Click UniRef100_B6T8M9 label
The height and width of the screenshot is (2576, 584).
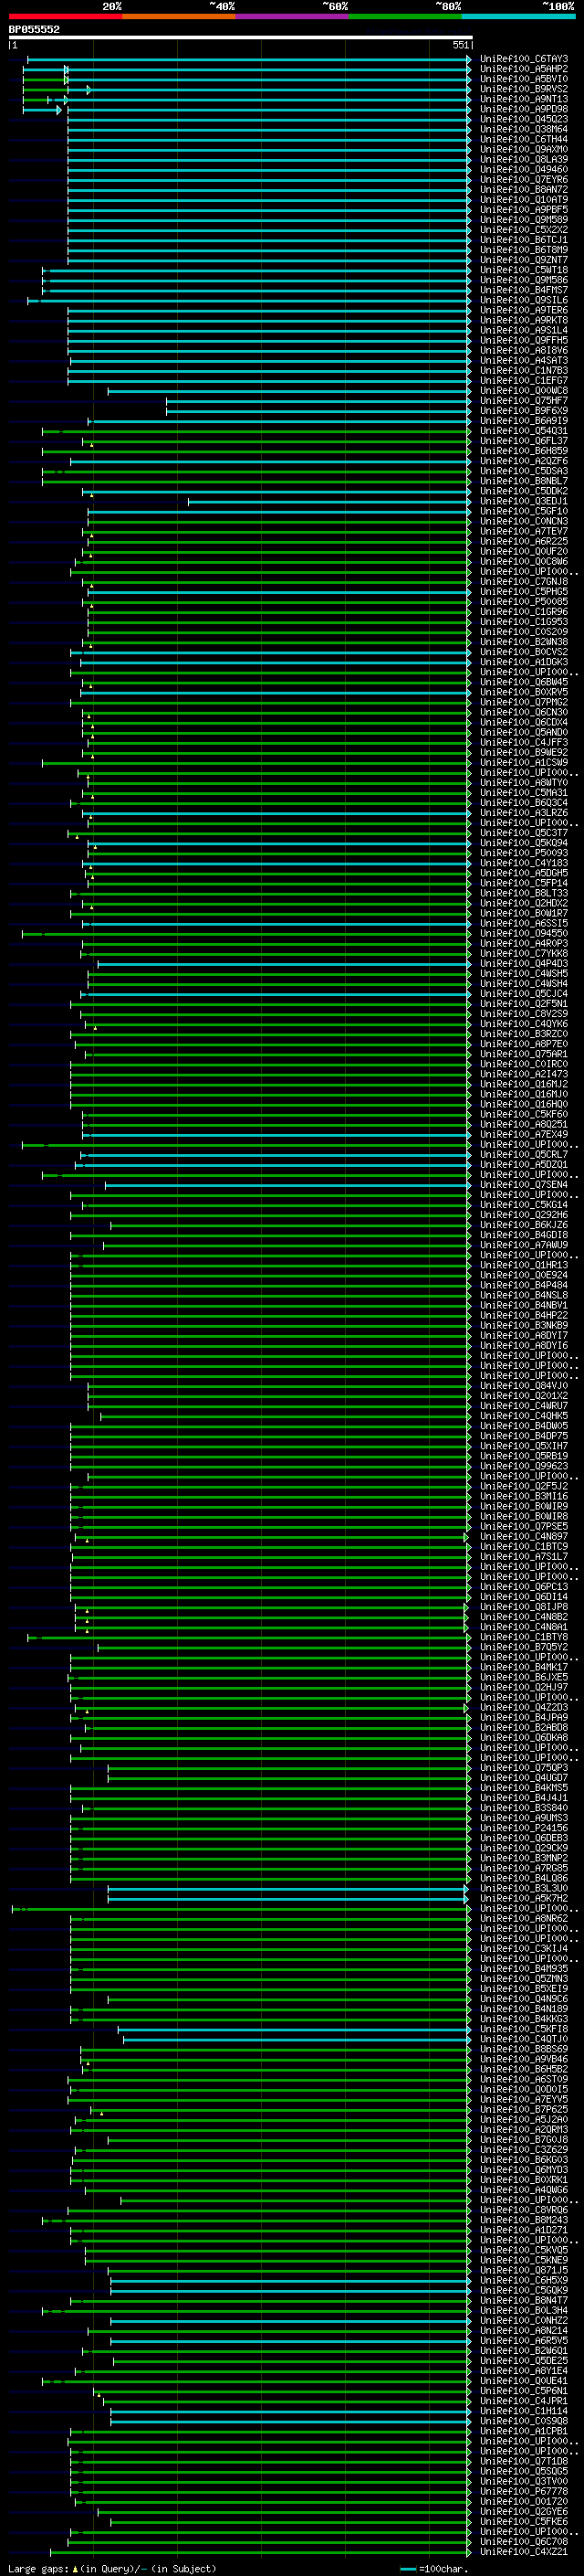pos(524,250)
